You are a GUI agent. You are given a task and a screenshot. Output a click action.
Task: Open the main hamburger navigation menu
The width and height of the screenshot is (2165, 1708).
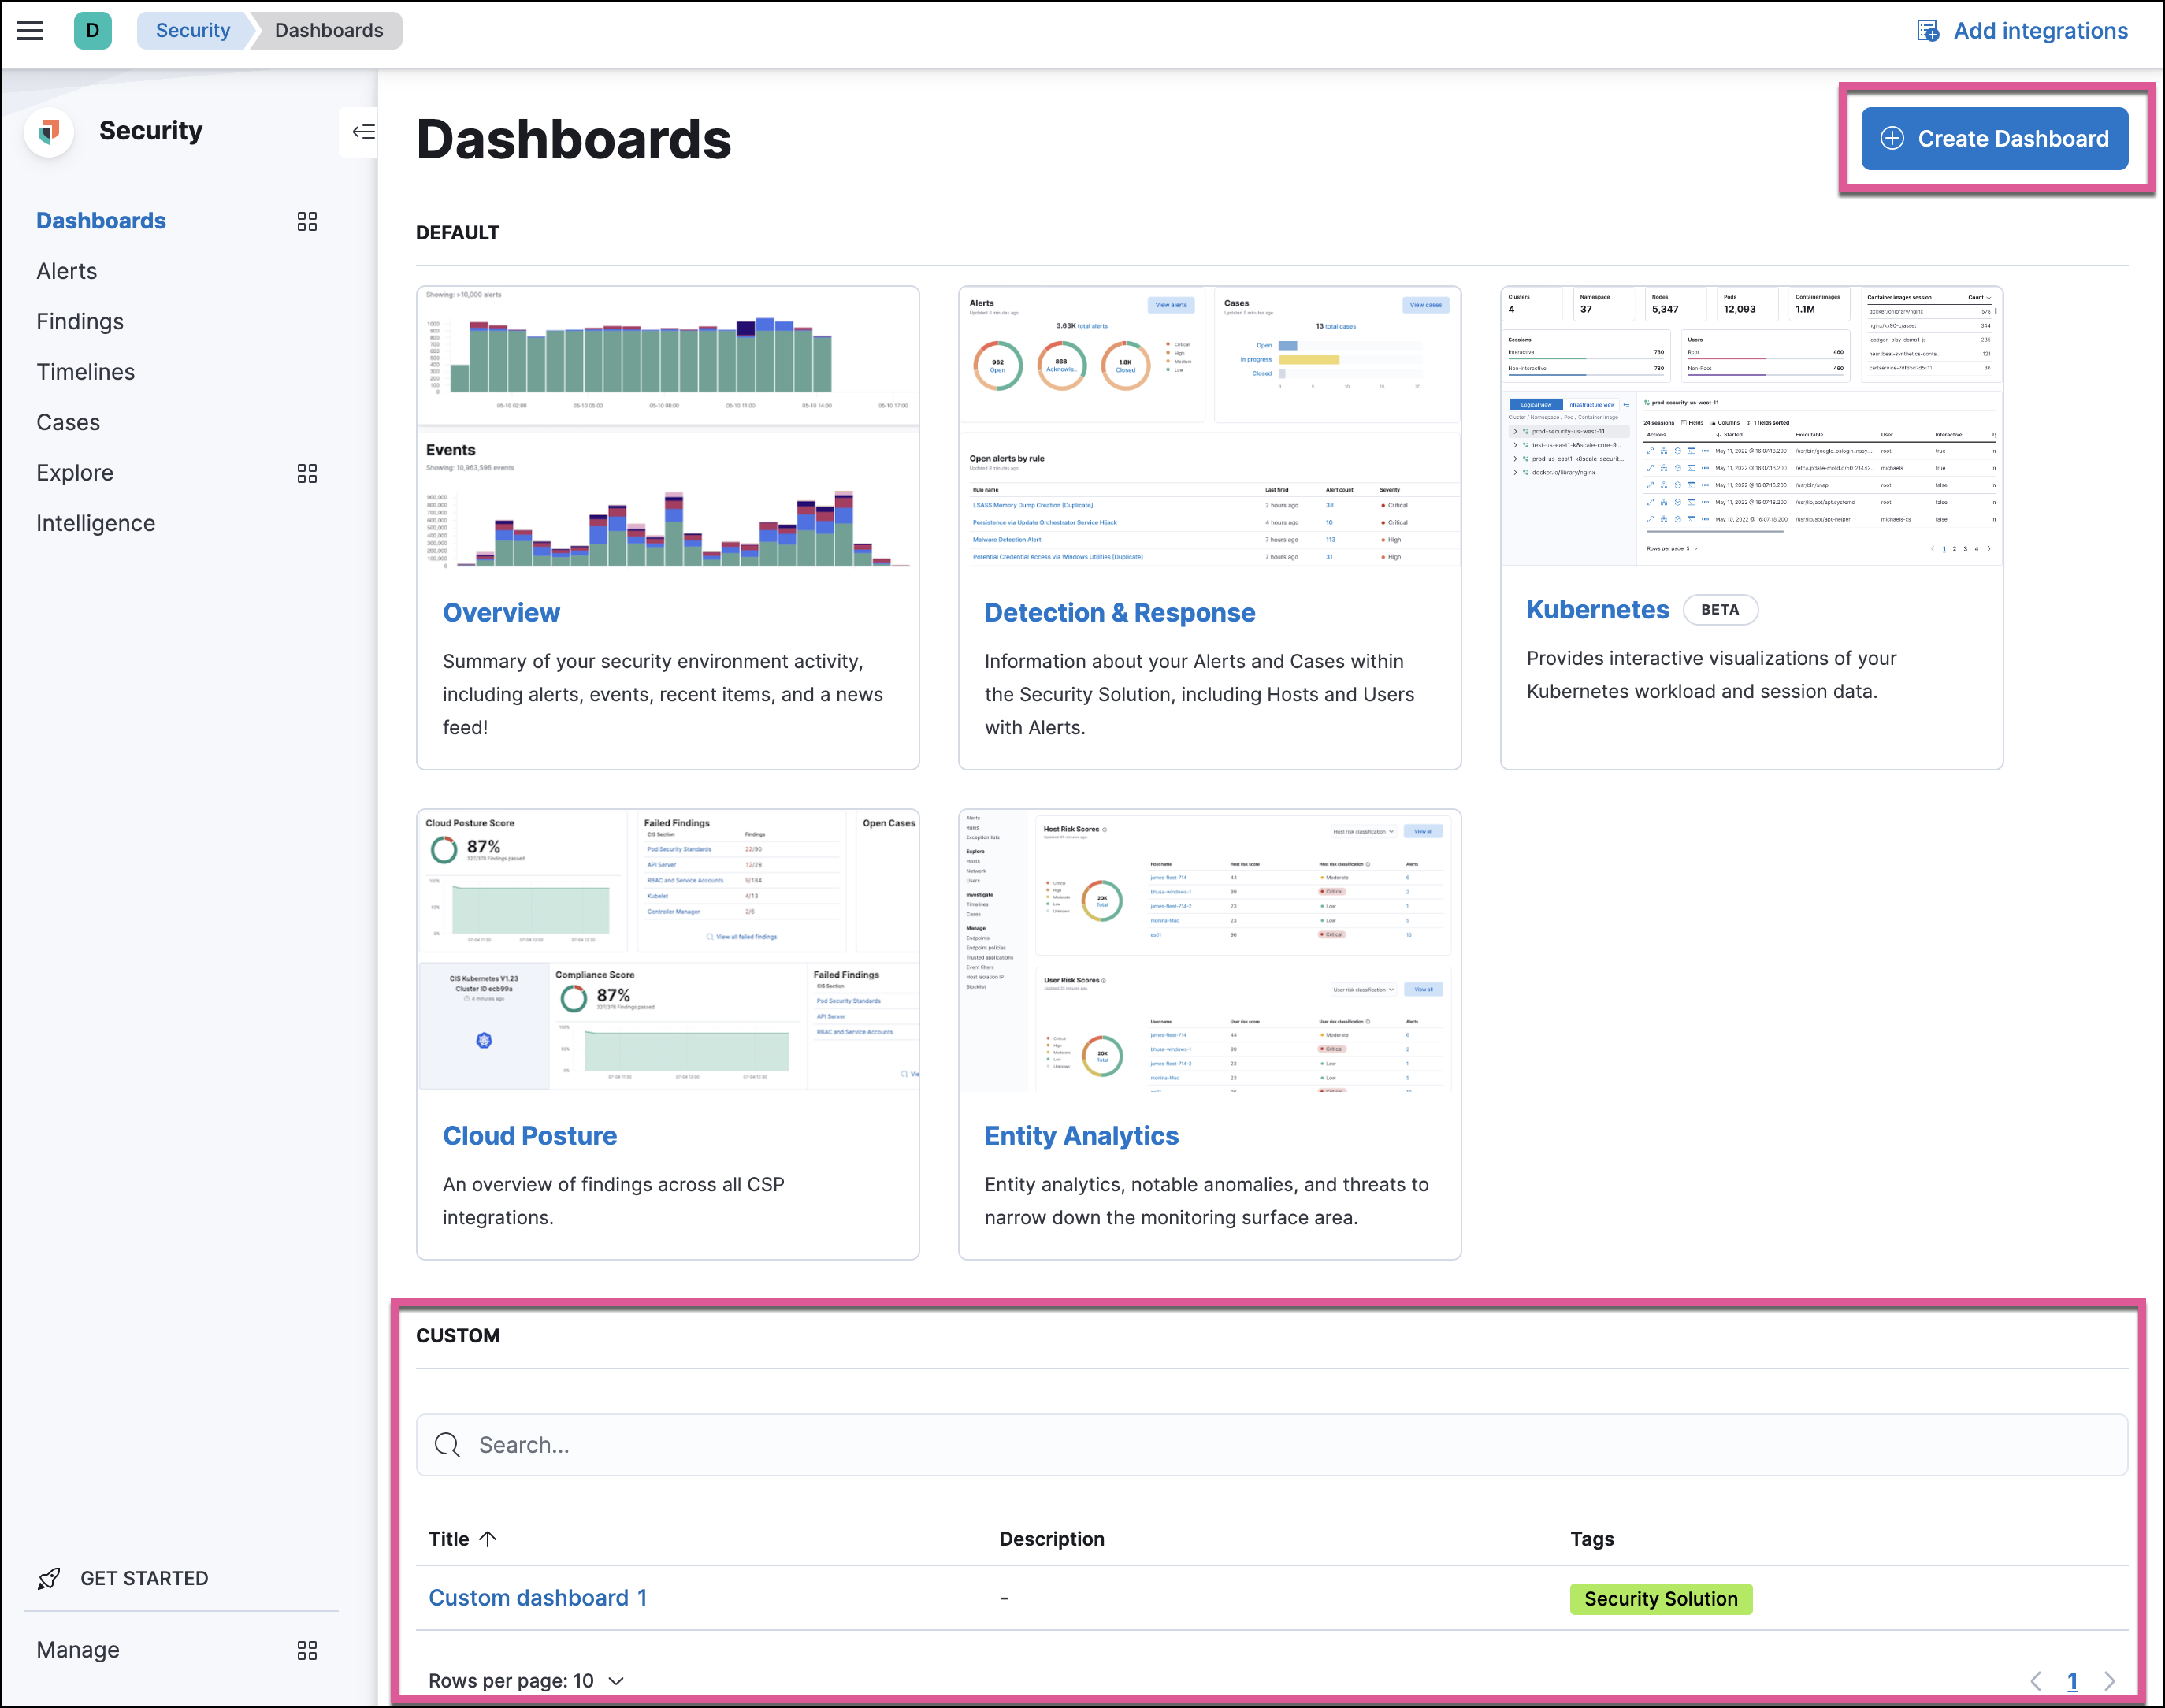[30, 30]
